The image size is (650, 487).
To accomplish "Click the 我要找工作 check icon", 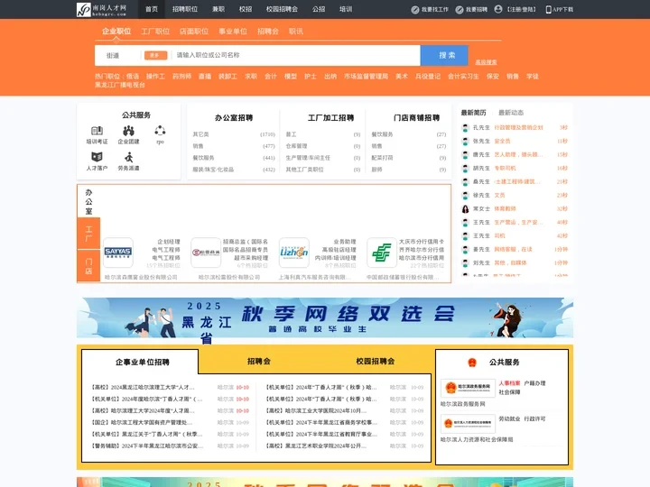I will tap(415, 10).
